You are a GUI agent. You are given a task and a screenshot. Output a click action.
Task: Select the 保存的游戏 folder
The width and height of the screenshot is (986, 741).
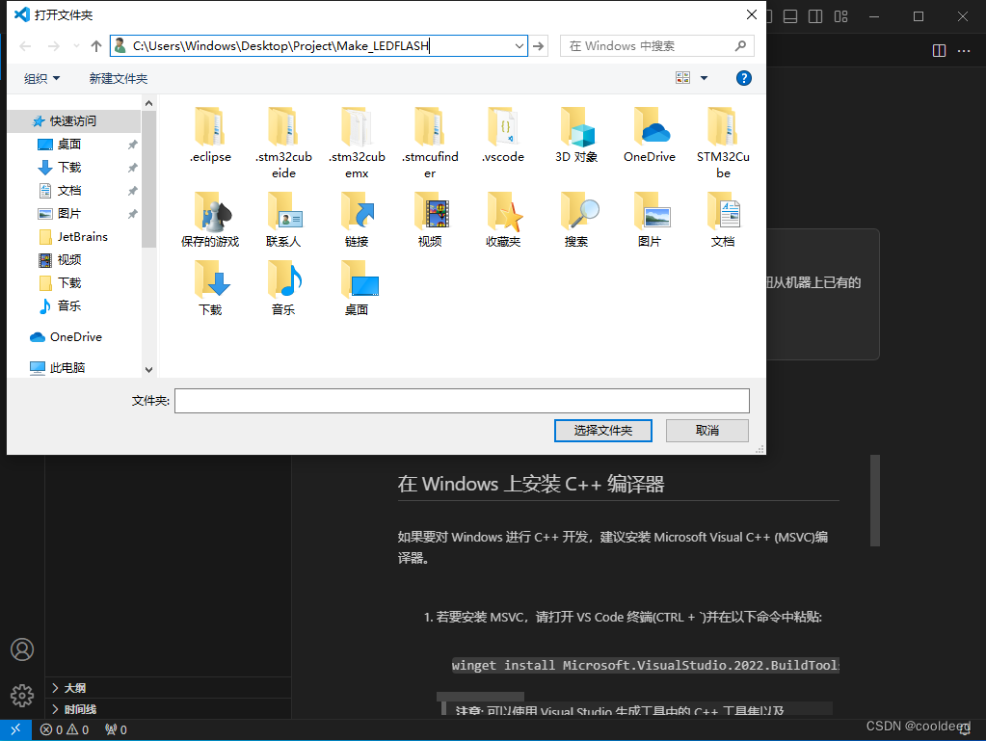point(210,220)
